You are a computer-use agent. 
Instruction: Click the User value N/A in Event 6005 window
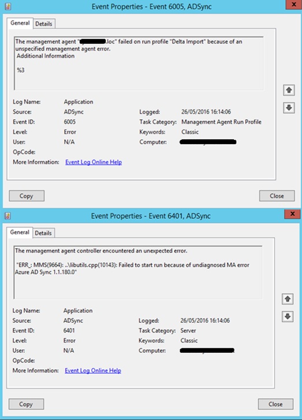69,142
